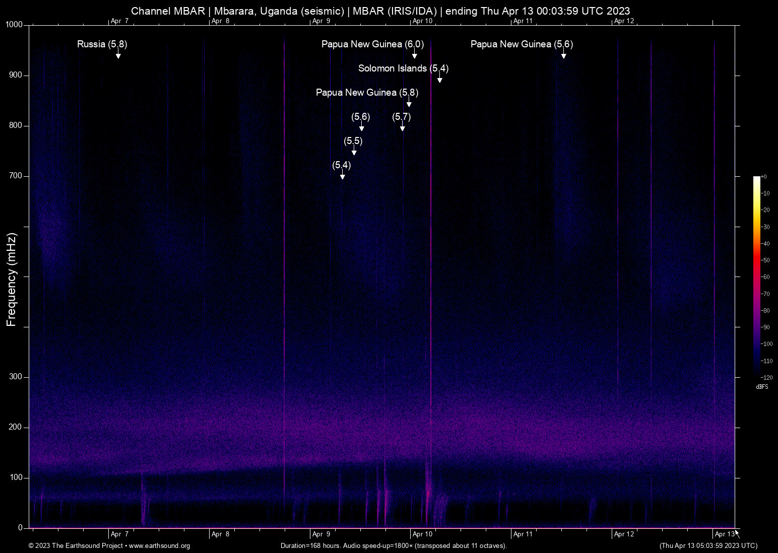Select the Duration=168 hours footer text
The height and width of the screenshot is (553, 778).
[393, 546]
